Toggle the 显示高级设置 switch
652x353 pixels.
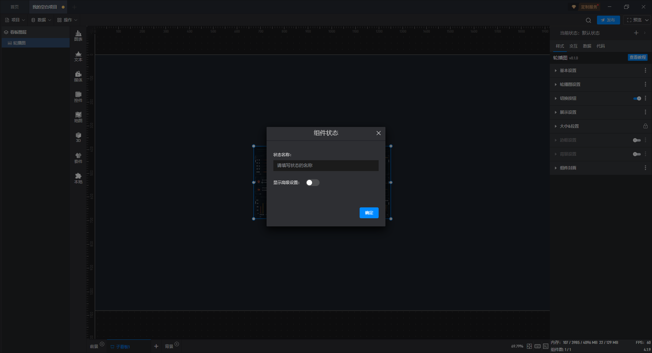(x=312, y=183)
